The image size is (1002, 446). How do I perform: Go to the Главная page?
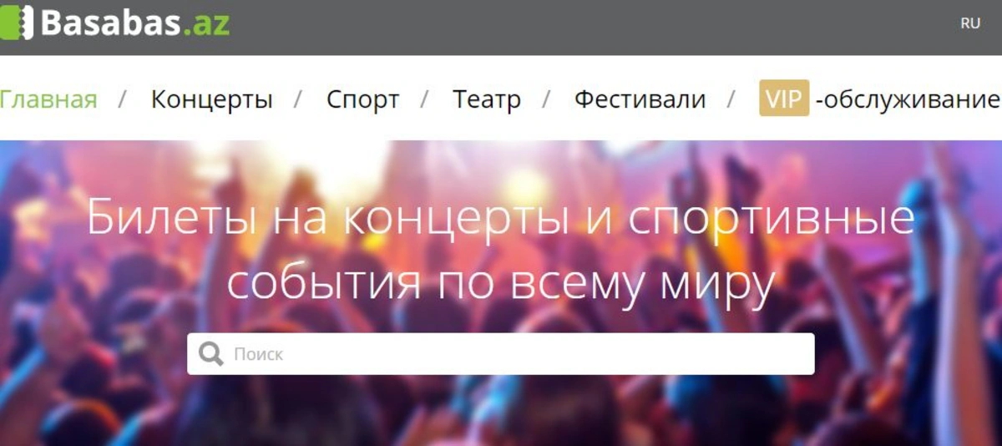pyautogui.click(x=48, y=99)
